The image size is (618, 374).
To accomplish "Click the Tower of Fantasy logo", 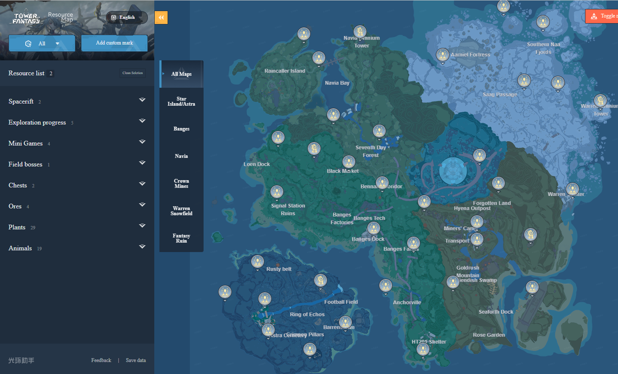I will [x=27, y=18].
